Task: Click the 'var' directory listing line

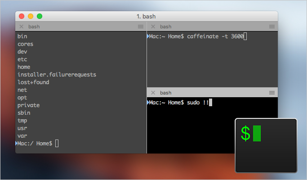Action: 22,136
